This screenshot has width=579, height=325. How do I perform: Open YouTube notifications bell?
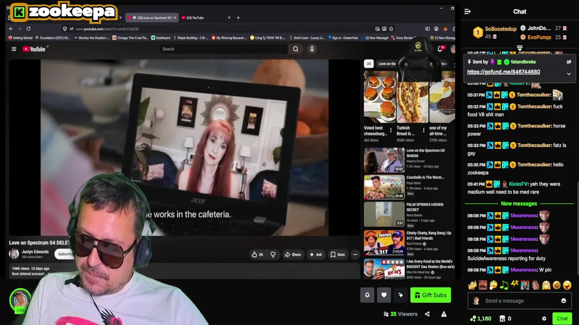point(440,49)
